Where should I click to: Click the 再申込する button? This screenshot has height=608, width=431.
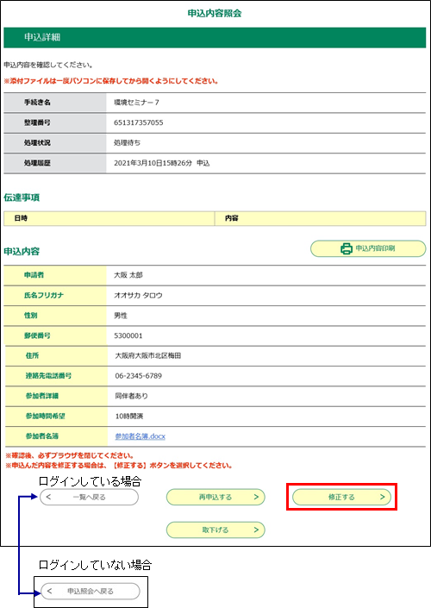pyautogui.click(x=215, y=497)
